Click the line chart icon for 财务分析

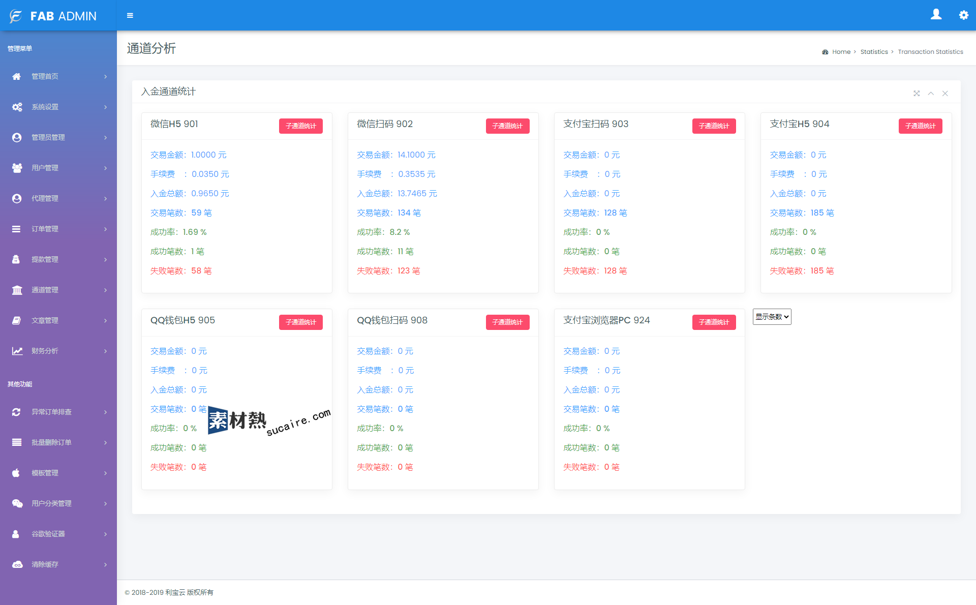17,351
